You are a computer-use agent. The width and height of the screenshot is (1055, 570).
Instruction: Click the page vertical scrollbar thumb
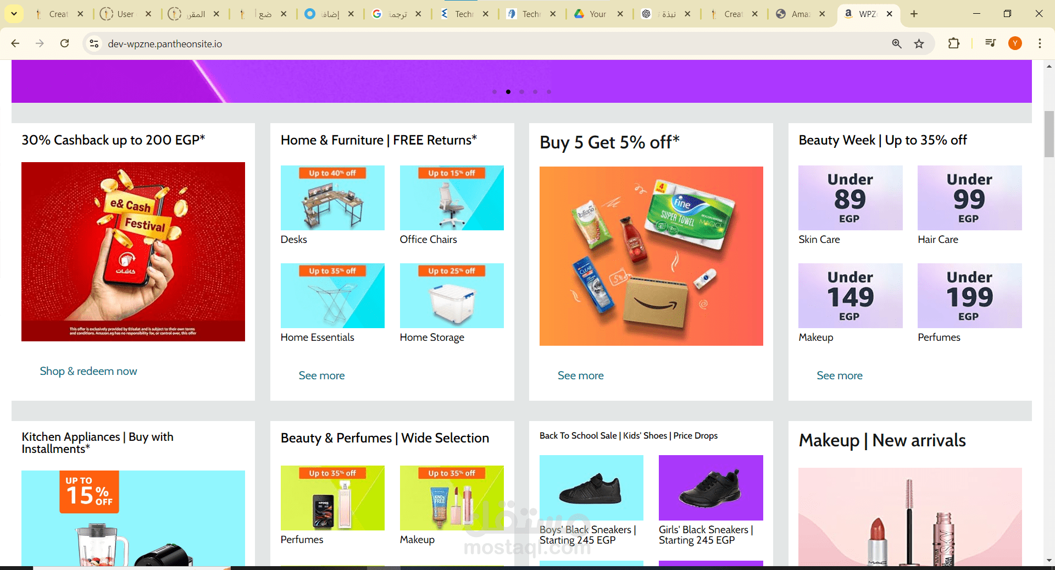click(1049, 134)
